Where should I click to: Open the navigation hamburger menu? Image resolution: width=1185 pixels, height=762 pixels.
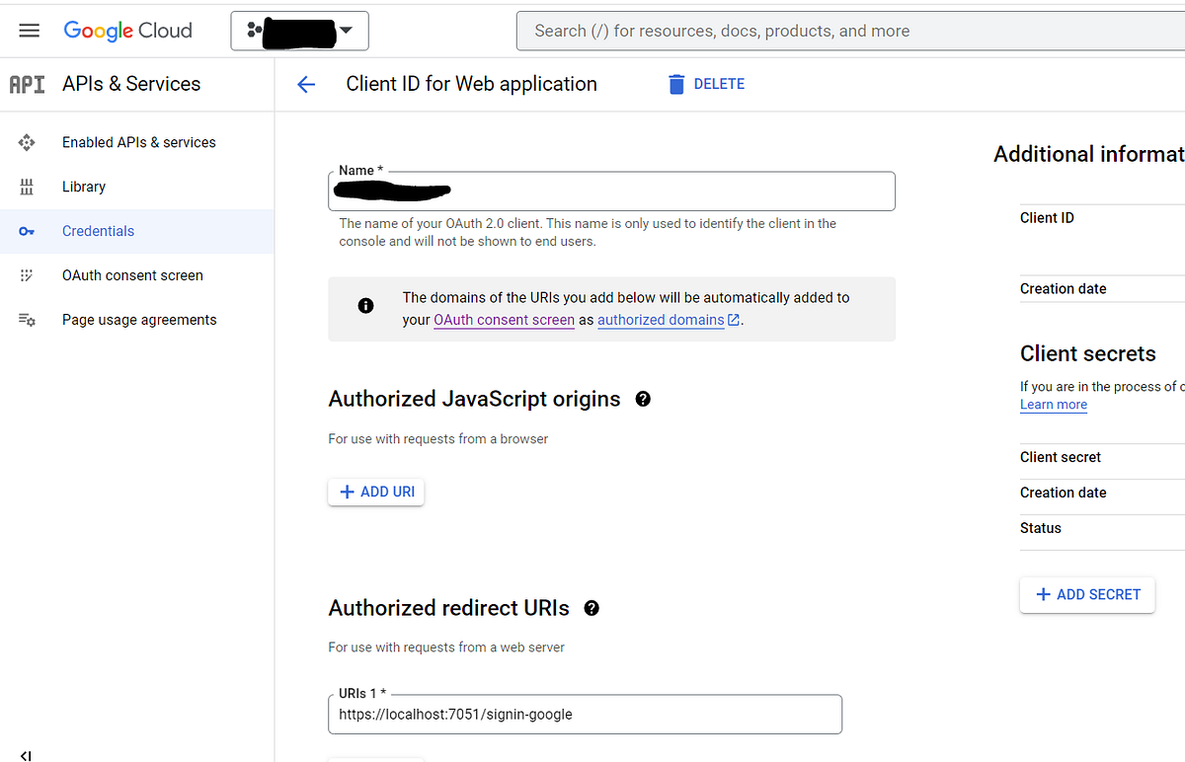[x=29, y=30]
